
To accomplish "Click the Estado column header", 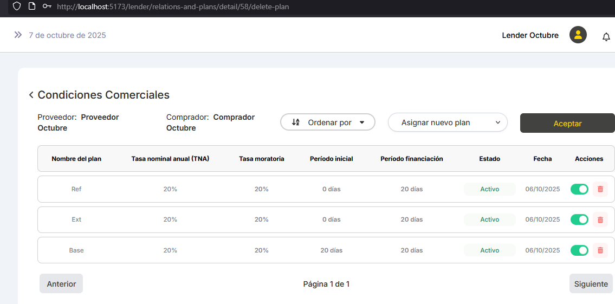I will [x=489, y=159].
